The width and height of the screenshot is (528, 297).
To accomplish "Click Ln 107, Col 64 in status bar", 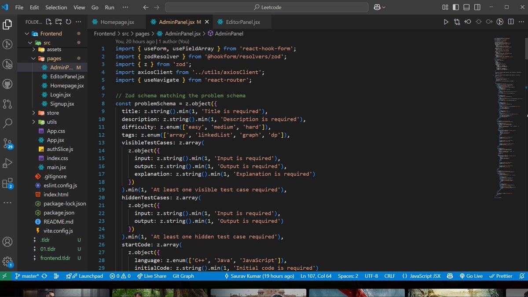I will pyautogui.click(x=316, y=276).
